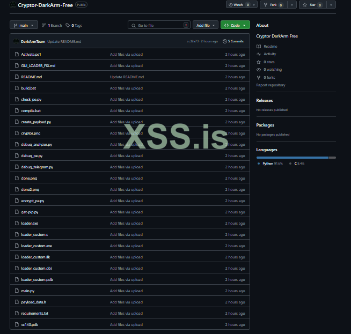Open the main branch dropdown
This screenshot has width=351, height=334.
pos(24,25)
